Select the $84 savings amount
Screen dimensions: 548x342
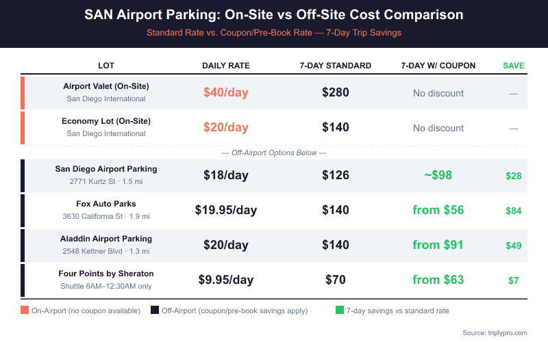pos(514,211)
